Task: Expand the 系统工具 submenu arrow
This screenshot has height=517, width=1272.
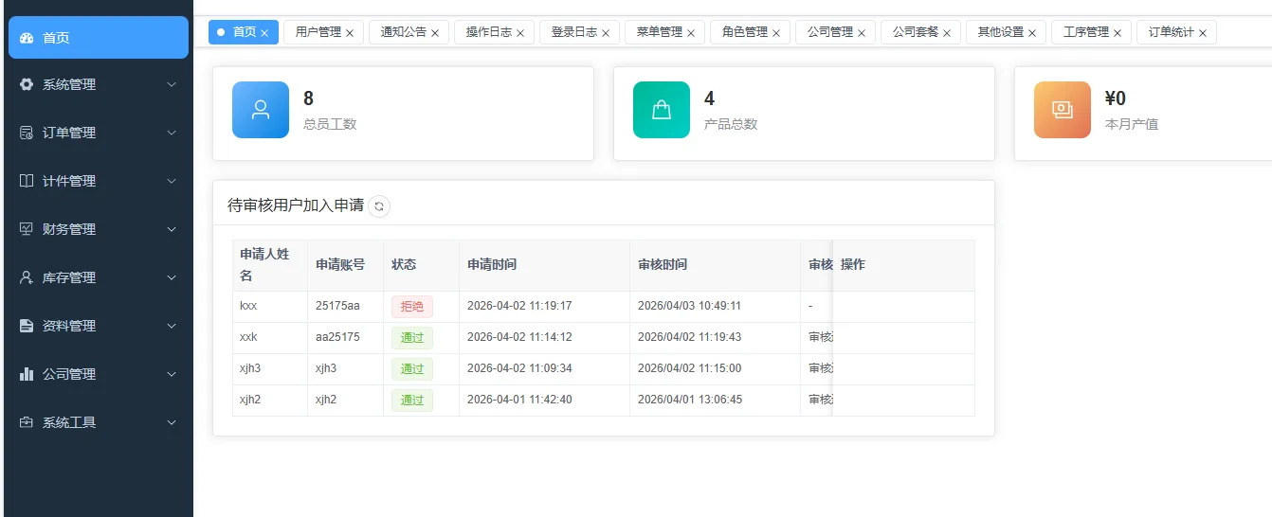Action: [172, 422]
